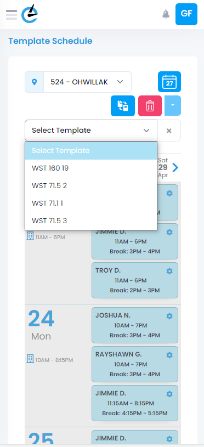
Task: Clear the template selection with X
Action: point(169,131)
